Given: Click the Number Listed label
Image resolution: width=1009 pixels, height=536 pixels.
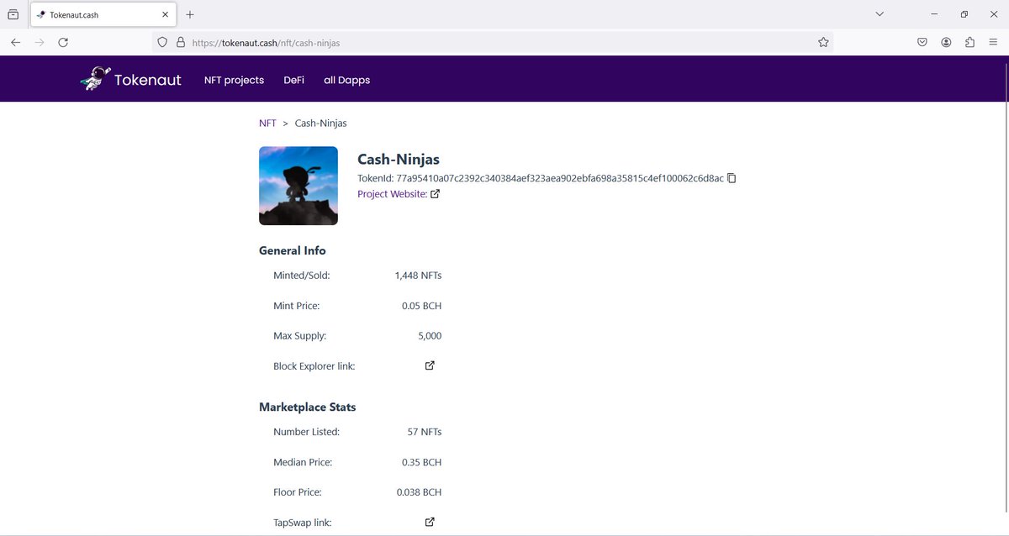Looking at the screenshot, I should click(307, 432).
